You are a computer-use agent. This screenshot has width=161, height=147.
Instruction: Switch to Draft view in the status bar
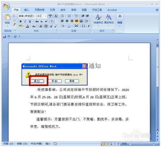[118, 144]
